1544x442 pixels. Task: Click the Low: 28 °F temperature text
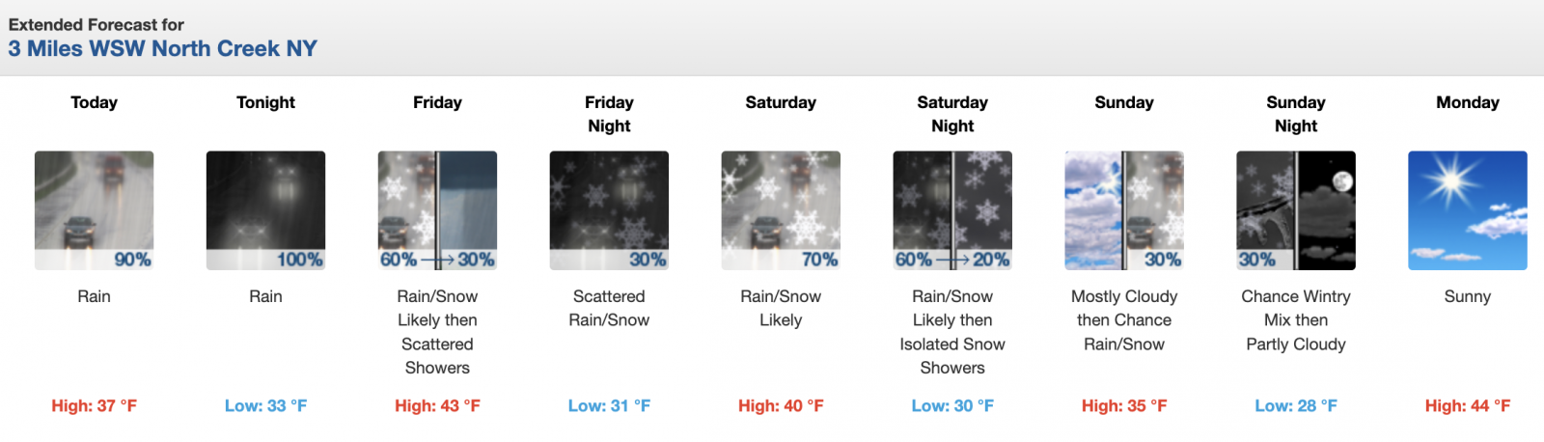[1296, 406]
